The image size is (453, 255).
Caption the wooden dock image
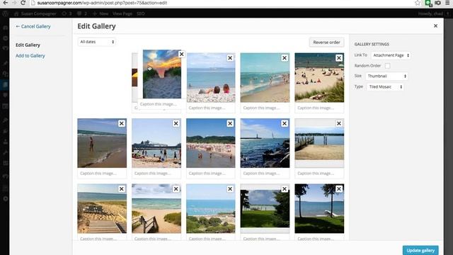[x=319, y=173]
